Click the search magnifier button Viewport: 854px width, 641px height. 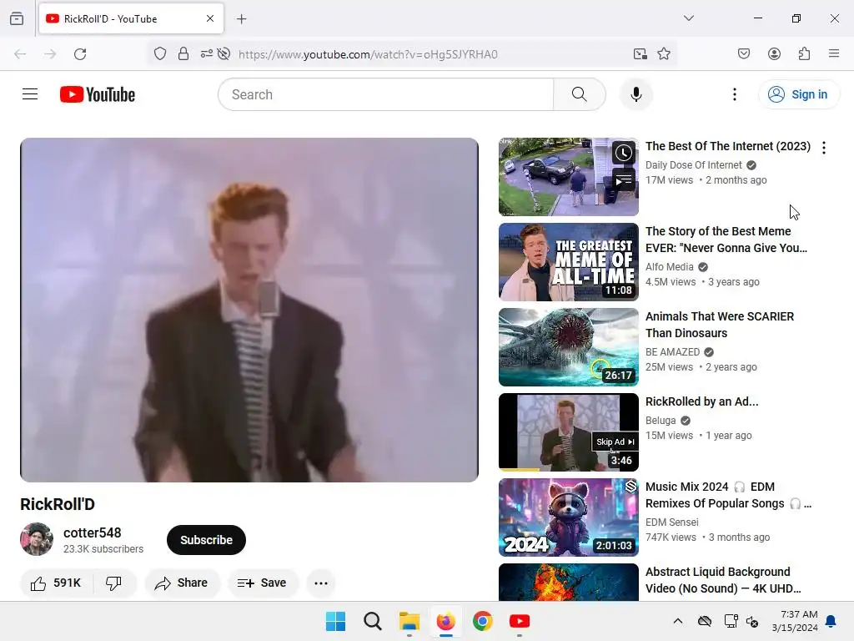coord(580,94)
